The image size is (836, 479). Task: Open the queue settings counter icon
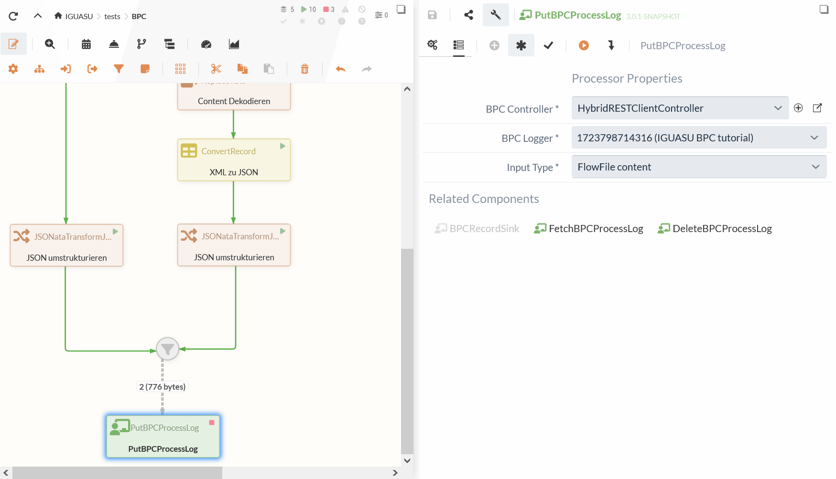coord(381,15)
